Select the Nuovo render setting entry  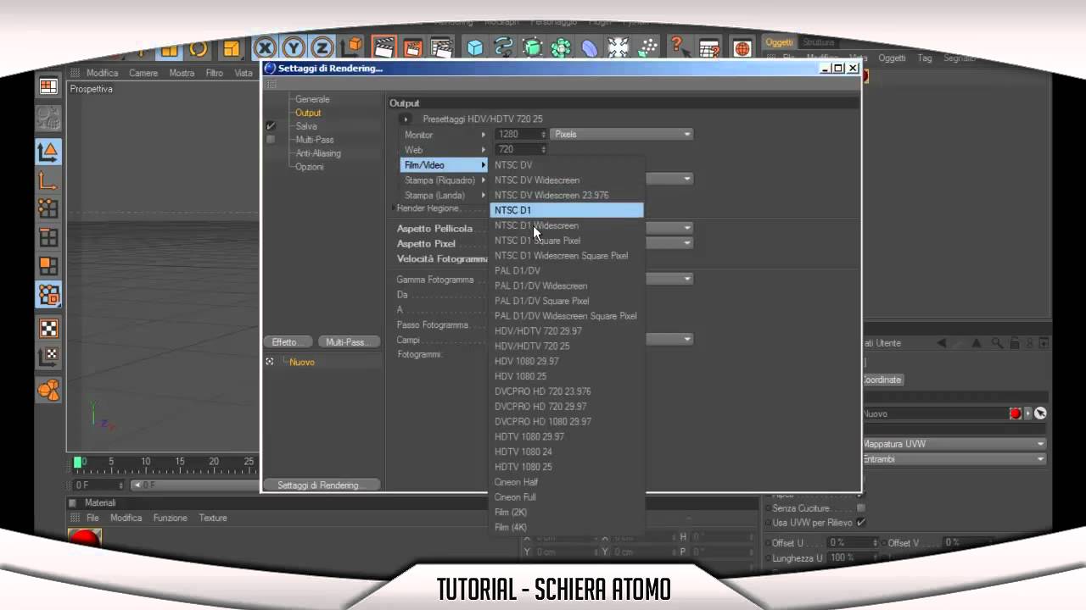pos(302,362)
